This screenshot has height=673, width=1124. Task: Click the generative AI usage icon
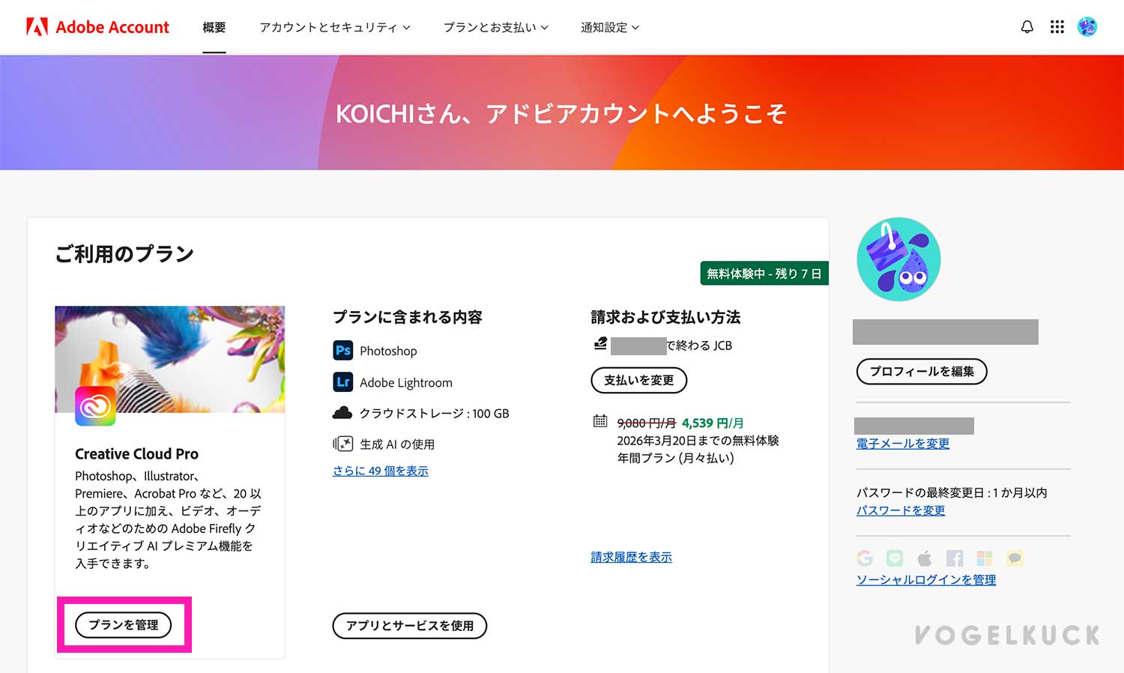point(342,444)
